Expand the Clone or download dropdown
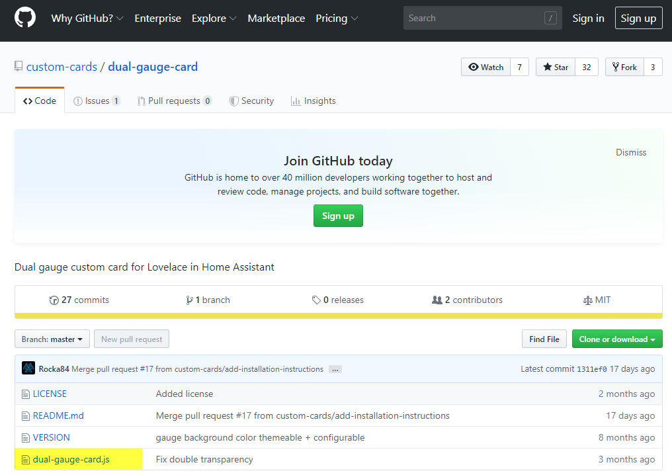Screen dimensions: 672x475 click(x=616, y=339)
